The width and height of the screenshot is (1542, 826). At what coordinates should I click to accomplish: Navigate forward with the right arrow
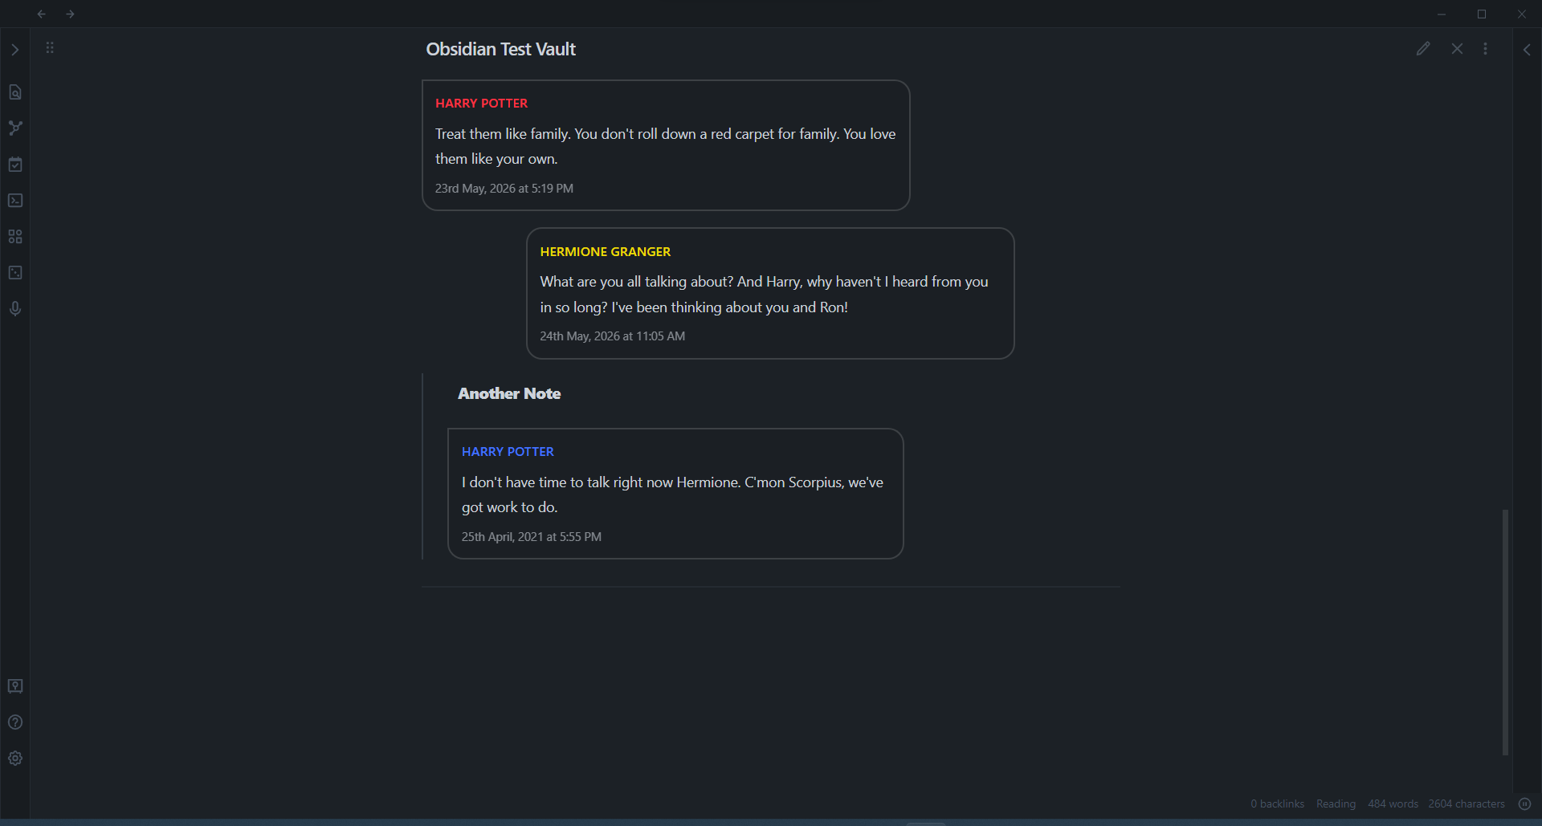tap(71, 14)
